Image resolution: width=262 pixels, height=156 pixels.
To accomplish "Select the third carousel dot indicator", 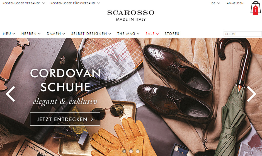I will click(138, 151).
